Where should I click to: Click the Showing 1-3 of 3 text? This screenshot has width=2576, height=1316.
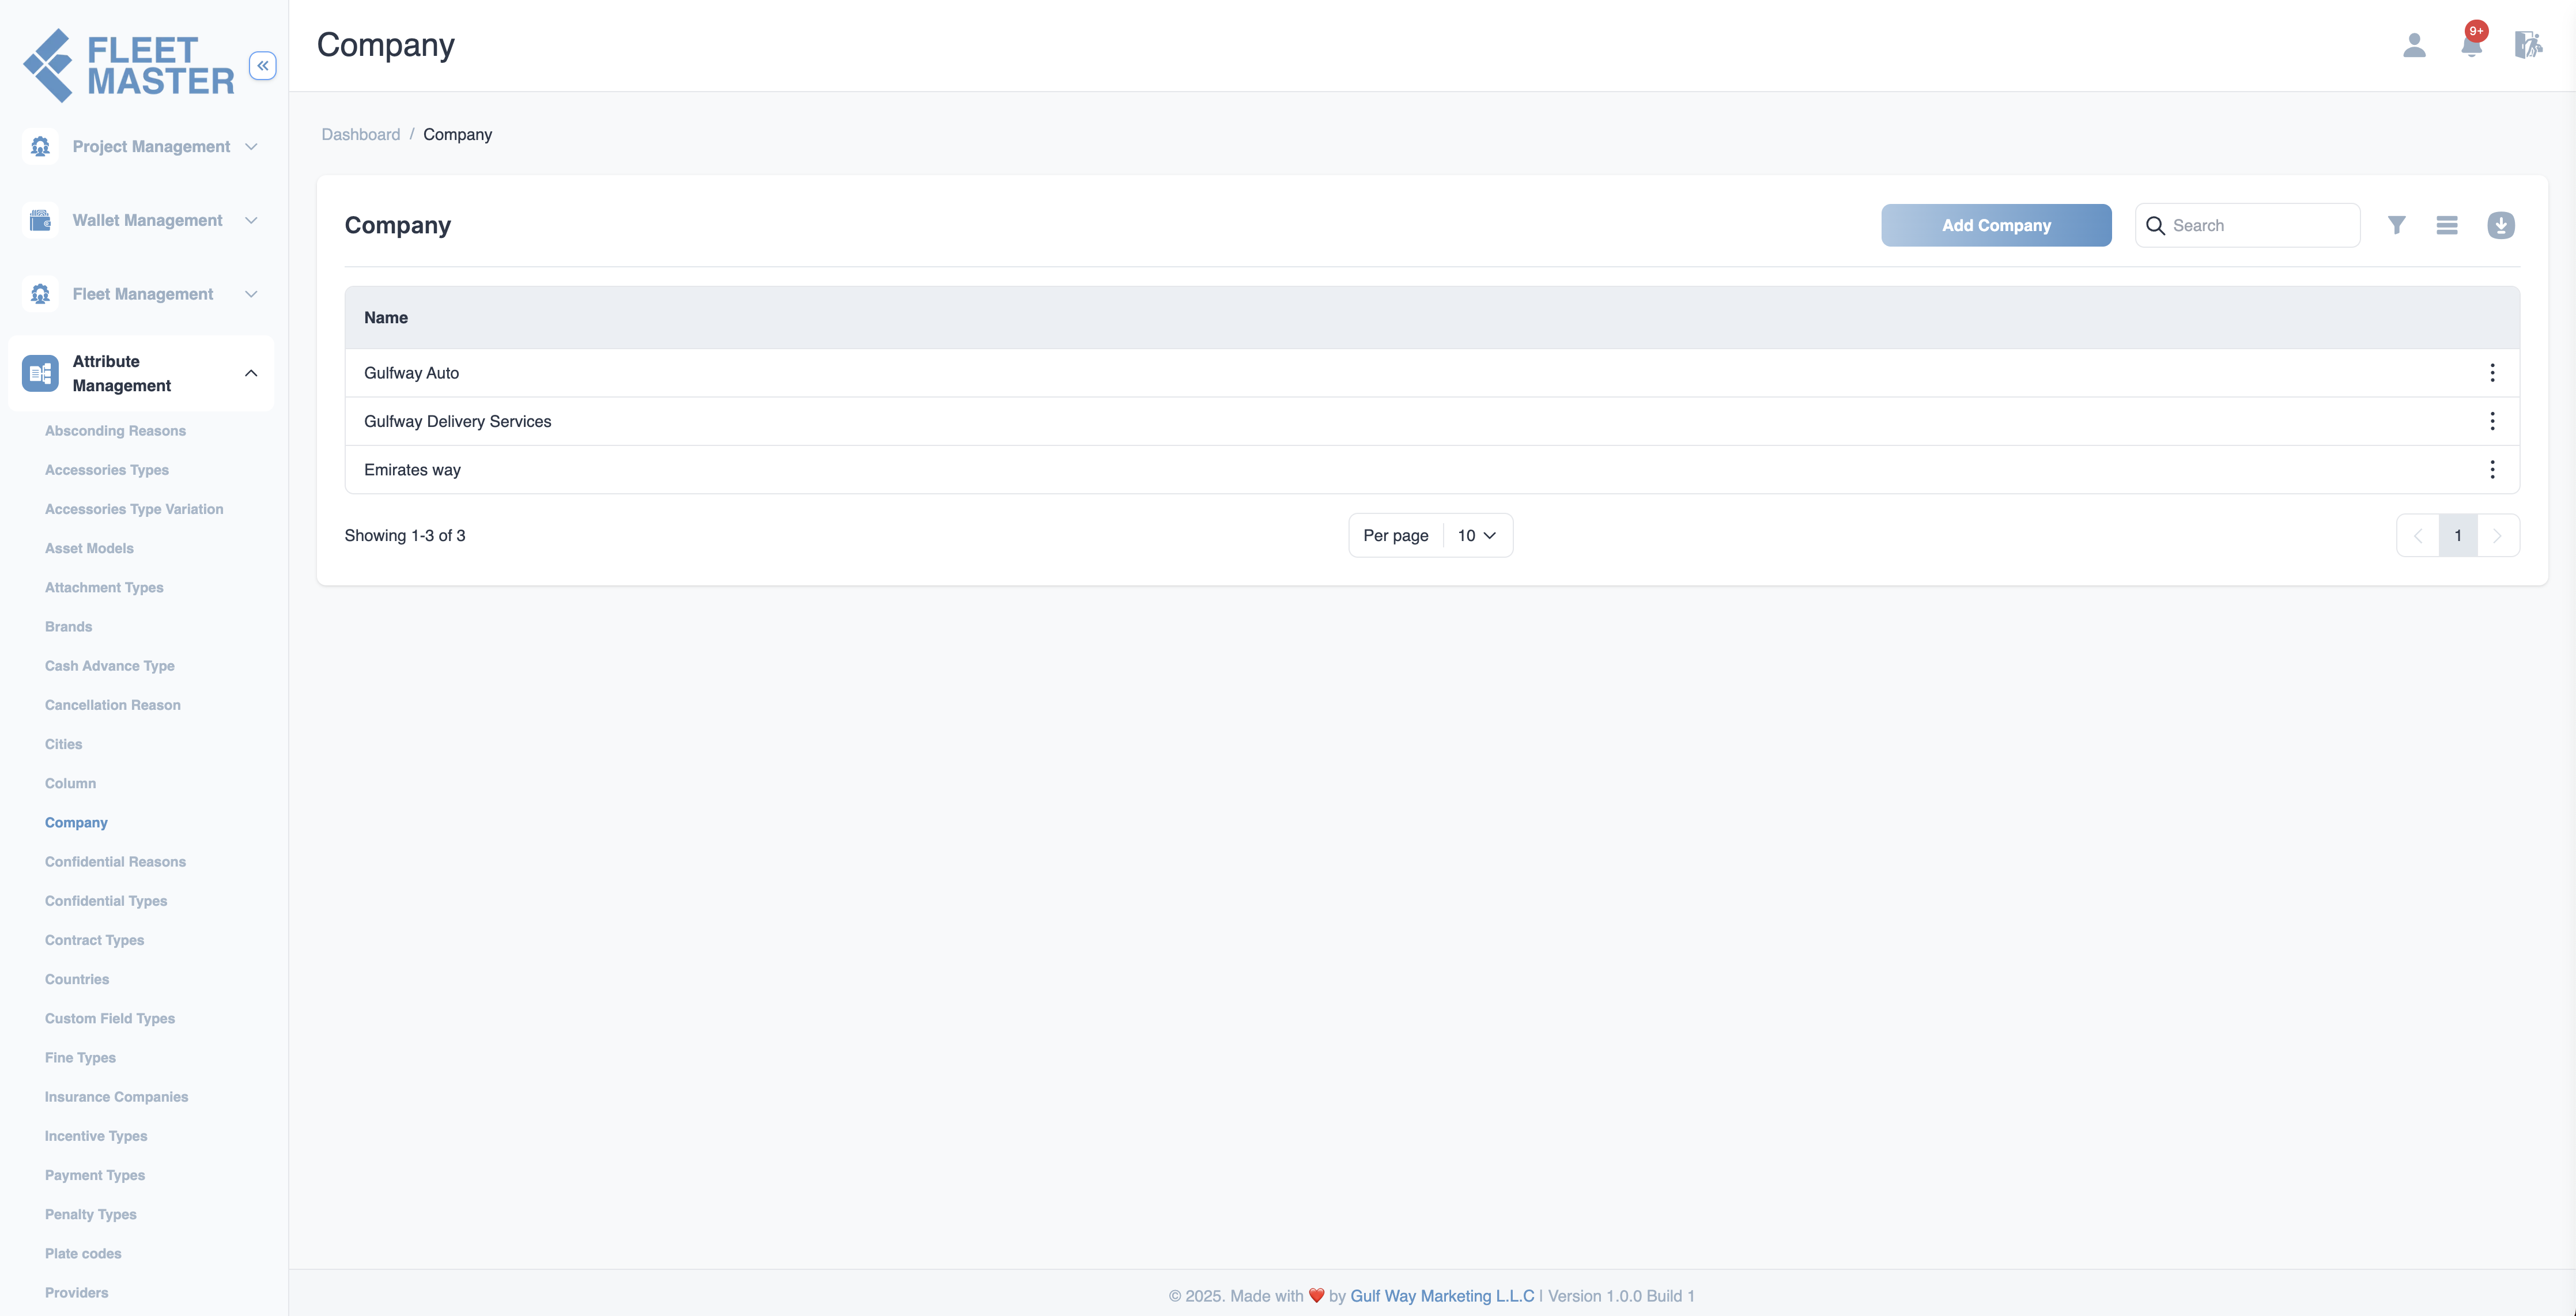pos(405,536)
